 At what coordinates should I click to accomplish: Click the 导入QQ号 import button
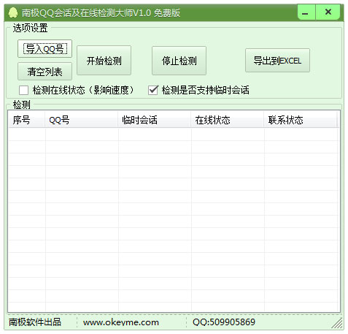coord(45,49)
